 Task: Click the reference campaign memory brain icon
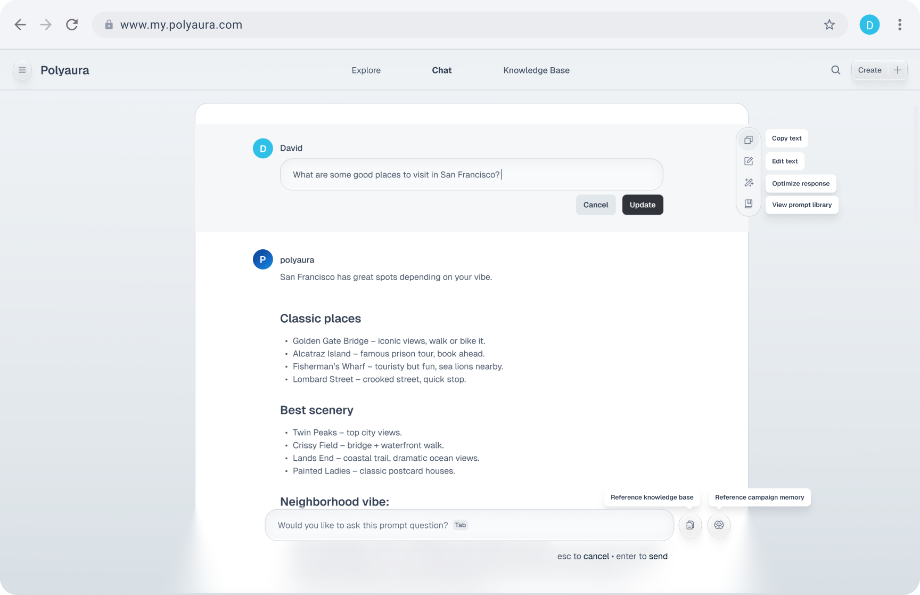(x=719, y=525)
